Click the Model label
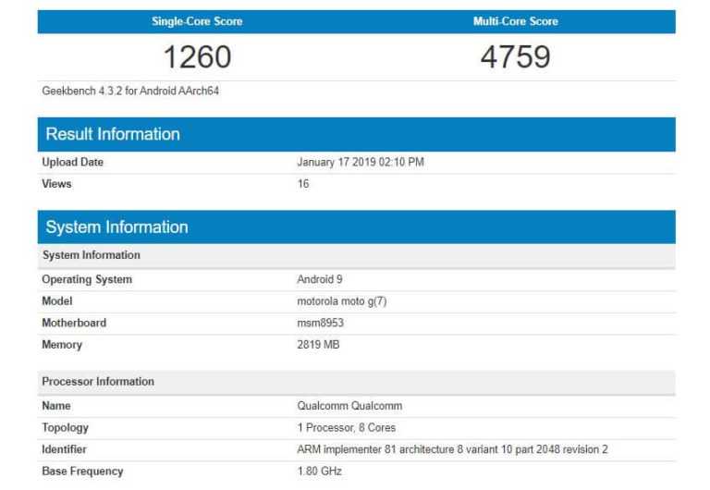The width and height of the screenshot is (710, 490). [x=57, y=301]
